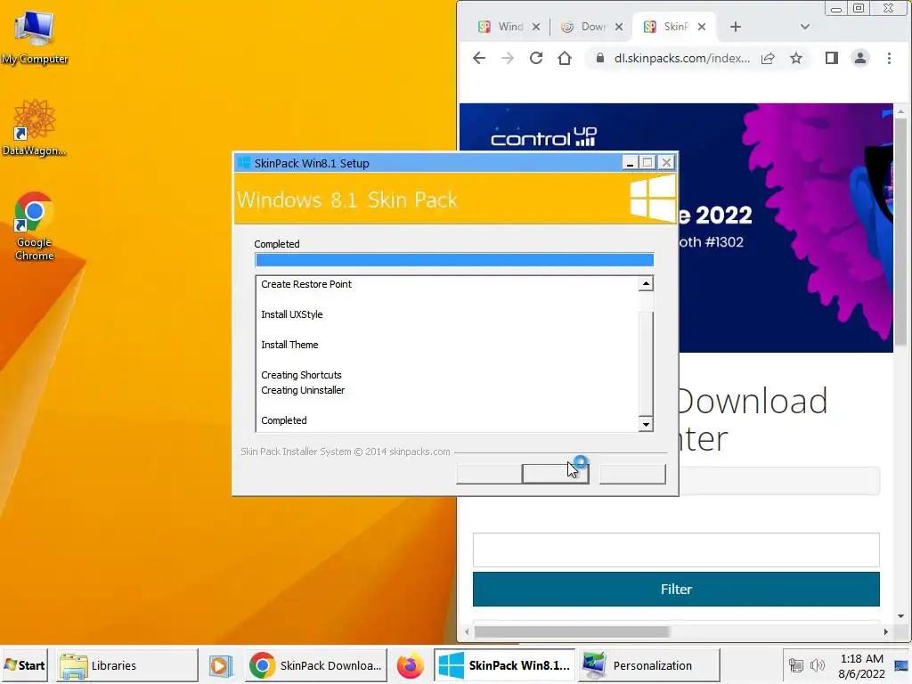Expand Chrome tab search chevron
The image size is (912, 684).
pyautogui.click(x=805, y=27)
